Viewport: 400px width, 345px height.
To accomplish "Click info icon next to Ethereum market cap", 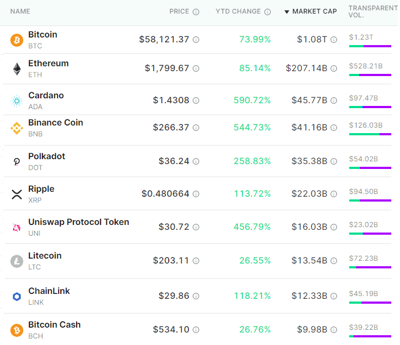I will [334, 68].
